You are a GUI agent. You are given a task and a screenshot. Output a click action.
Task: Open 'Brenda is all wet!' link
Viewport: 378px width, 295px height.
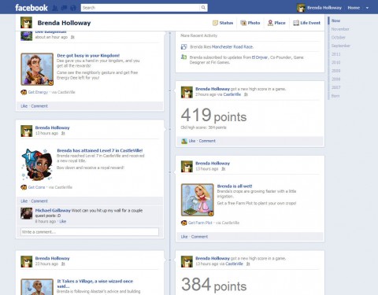coord(235,186)
